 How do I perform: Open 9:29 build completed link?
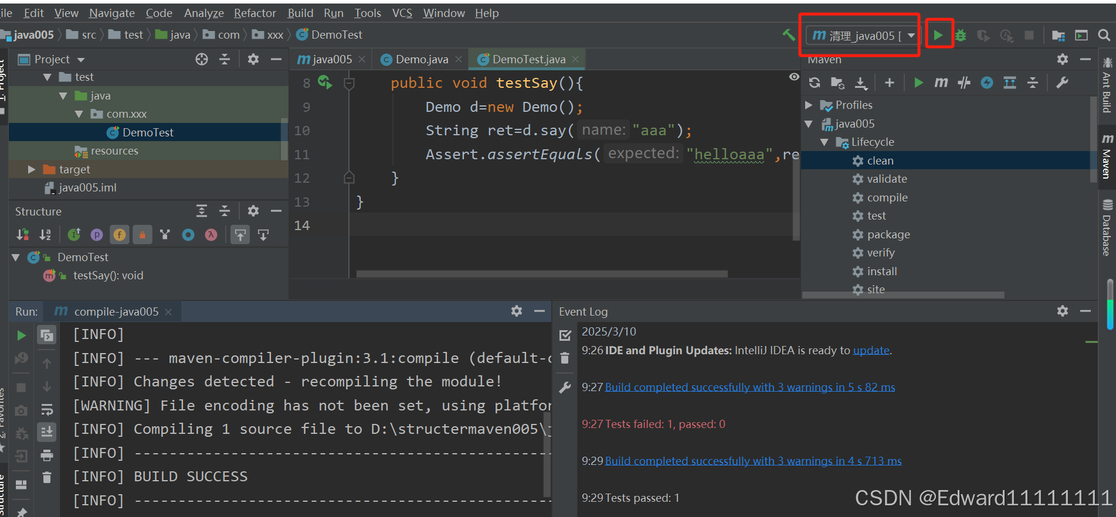pos(753,461)
